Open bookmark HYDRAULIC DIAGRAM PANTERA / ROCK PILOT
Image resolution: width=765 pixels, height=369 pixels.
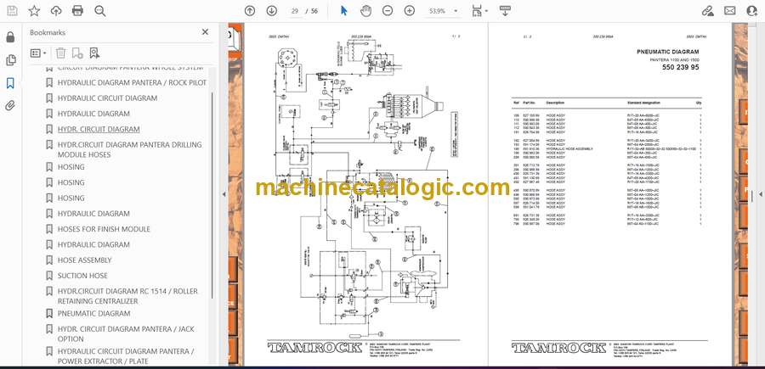132,83
